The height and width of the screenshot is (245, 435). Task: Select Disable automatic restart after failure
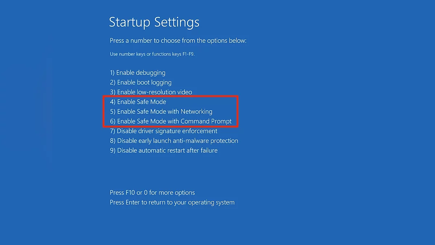163,150
